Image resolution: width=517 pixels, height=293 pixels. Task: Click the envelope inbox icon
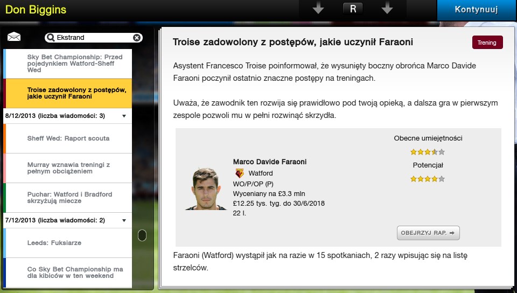point(14,37)
